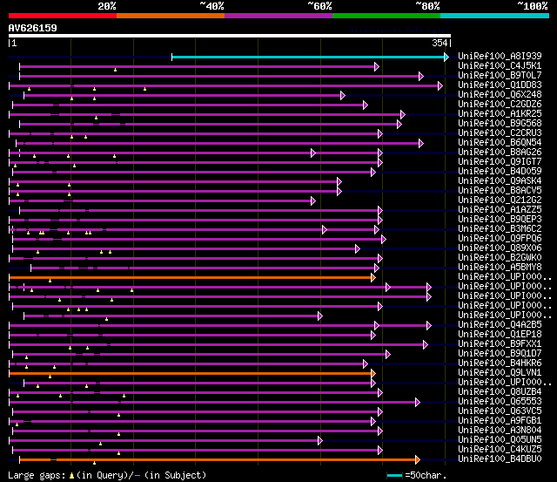This screenshot has width=557, height=482.
Task: Click the arrowhead ending the B9FXX1 alignment
Action: pyautogui.click(x=426, y=344)
